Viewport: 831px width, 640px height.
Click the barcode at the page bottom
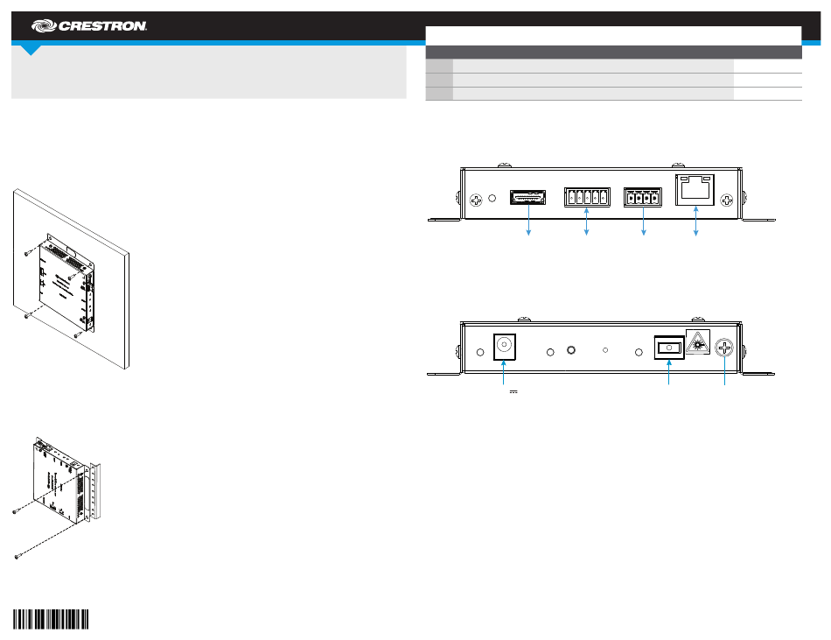coord(51,619)
